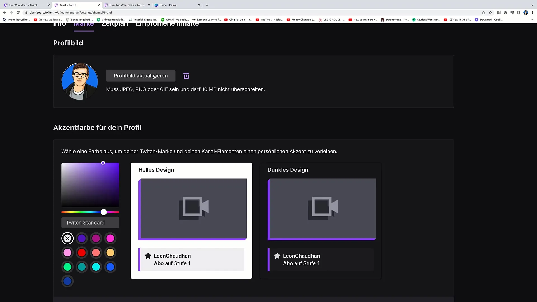
Task: Click the purple color swatch option
Action: tap(81, 238)
